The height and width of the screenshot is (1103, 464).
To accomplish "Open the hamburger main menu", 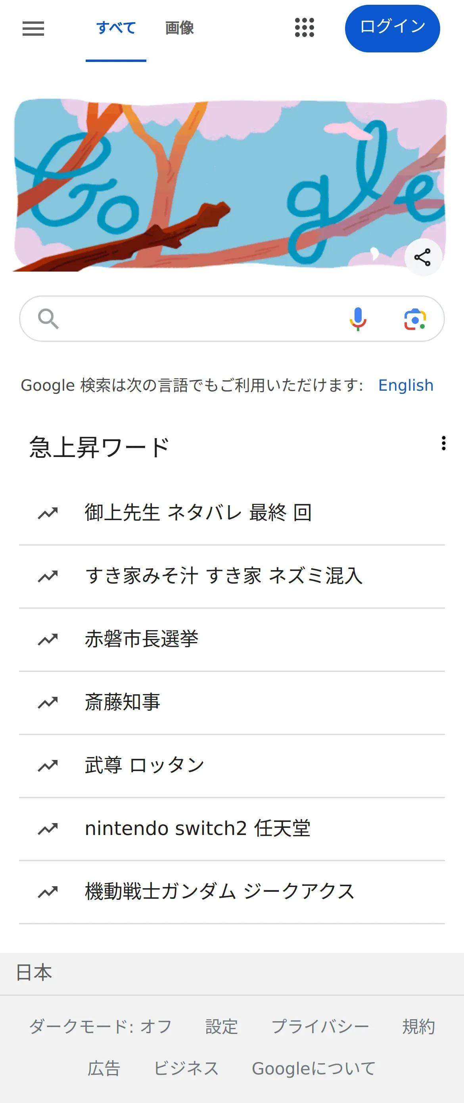I will pyautogui.click(x=33, y=29).
